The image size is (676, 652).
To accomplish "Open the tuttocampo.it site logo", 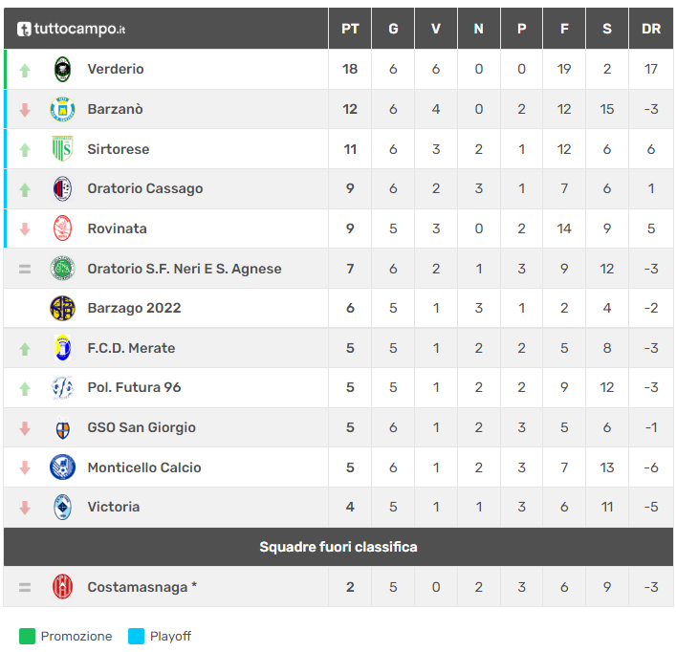I will (72, 29).
